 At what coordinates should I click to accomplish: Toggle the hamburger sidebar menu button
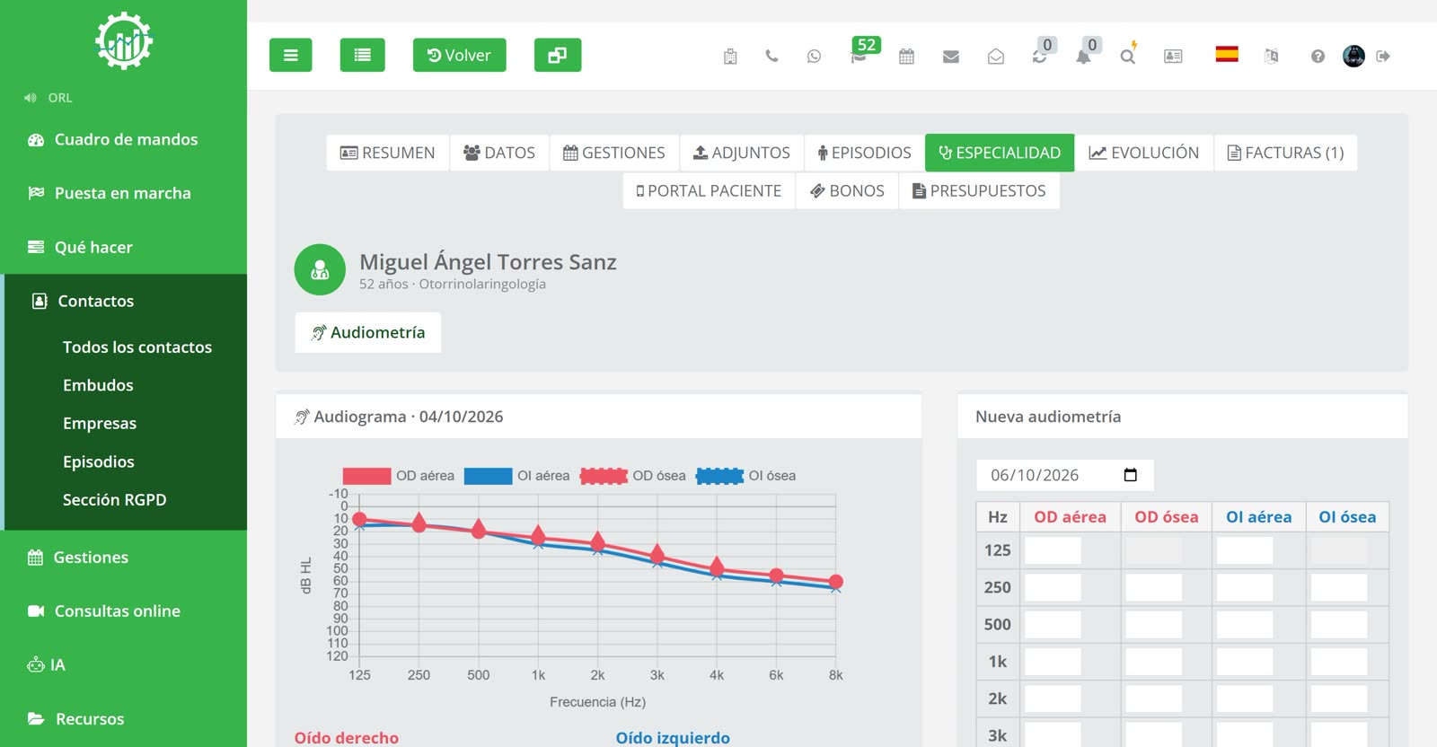pyautogui.click(x=291, y=55)
